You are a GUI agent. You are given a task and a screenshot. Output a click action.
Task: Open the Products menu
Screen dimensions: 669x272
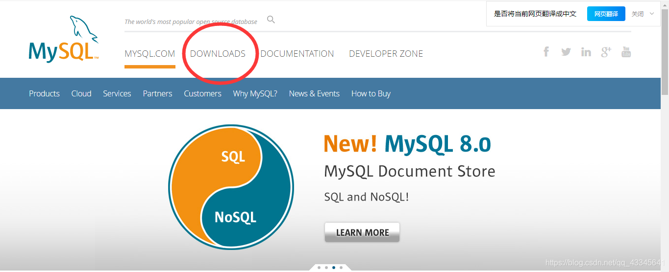tap(44, 93)
